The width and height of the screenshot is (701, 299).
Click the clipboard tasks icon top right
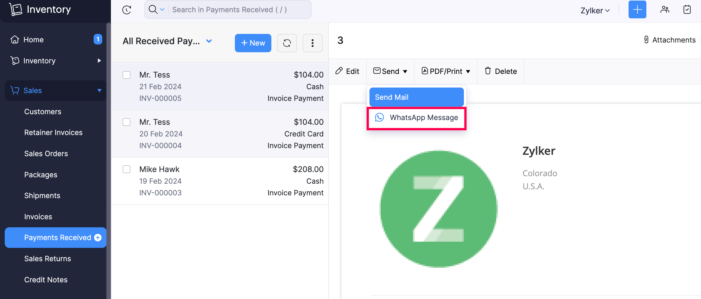coord(687,9)
